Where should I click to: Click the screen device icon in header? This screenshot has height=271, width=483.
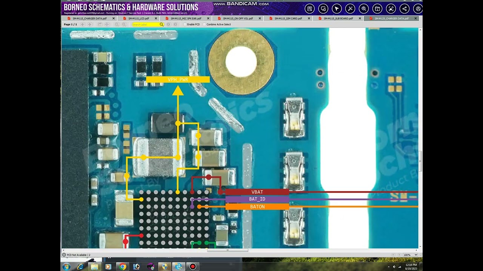[x=323, y=9]
